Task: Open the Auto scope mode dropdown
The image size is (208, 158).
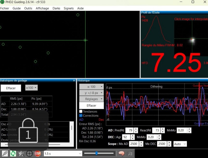Action: coord(180,144)
